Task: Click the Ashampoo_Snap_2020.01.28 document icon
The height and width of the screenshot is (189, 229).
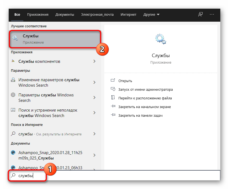Action: click(13, 152)
